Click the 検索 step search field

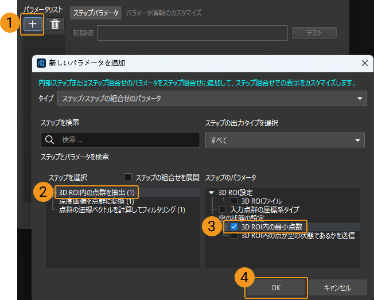click(120, 140)
